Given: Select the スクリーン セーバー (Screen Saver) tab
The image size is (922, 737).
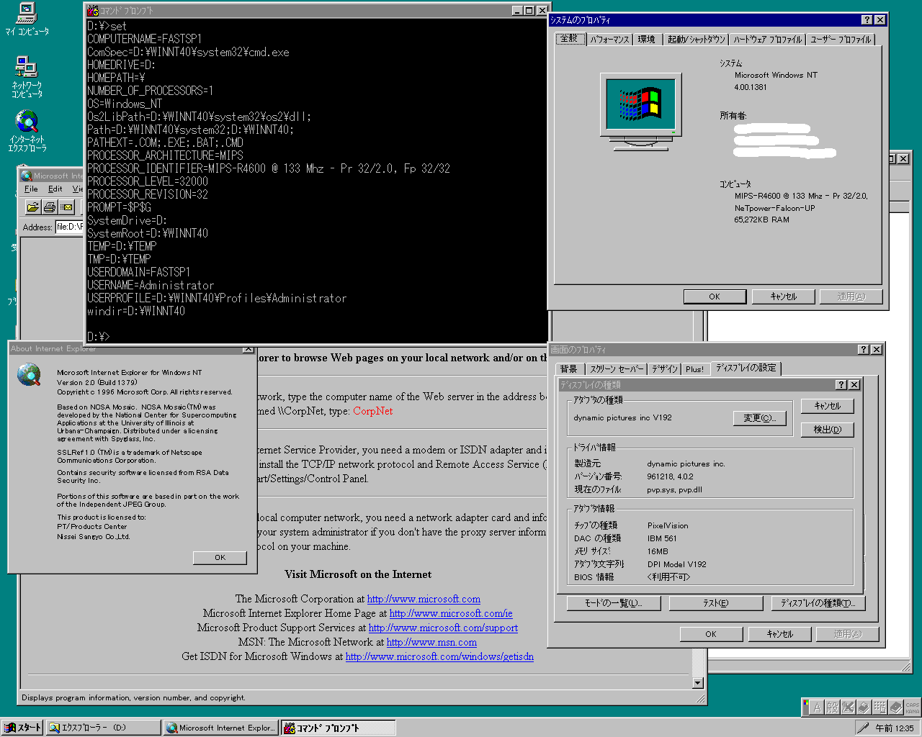Looking at the screenshot, I should 617,368.
